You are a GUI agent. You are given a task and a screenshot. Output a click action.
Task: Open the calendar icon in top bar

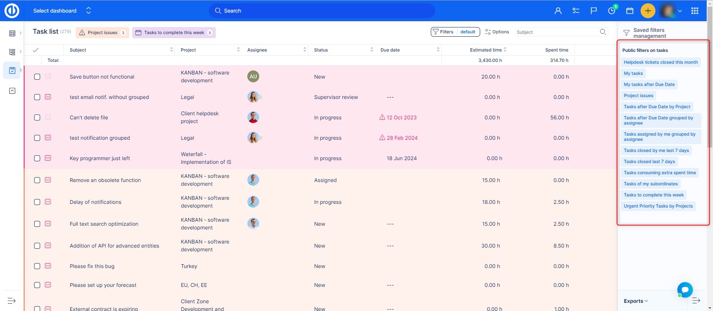(629, 11)
